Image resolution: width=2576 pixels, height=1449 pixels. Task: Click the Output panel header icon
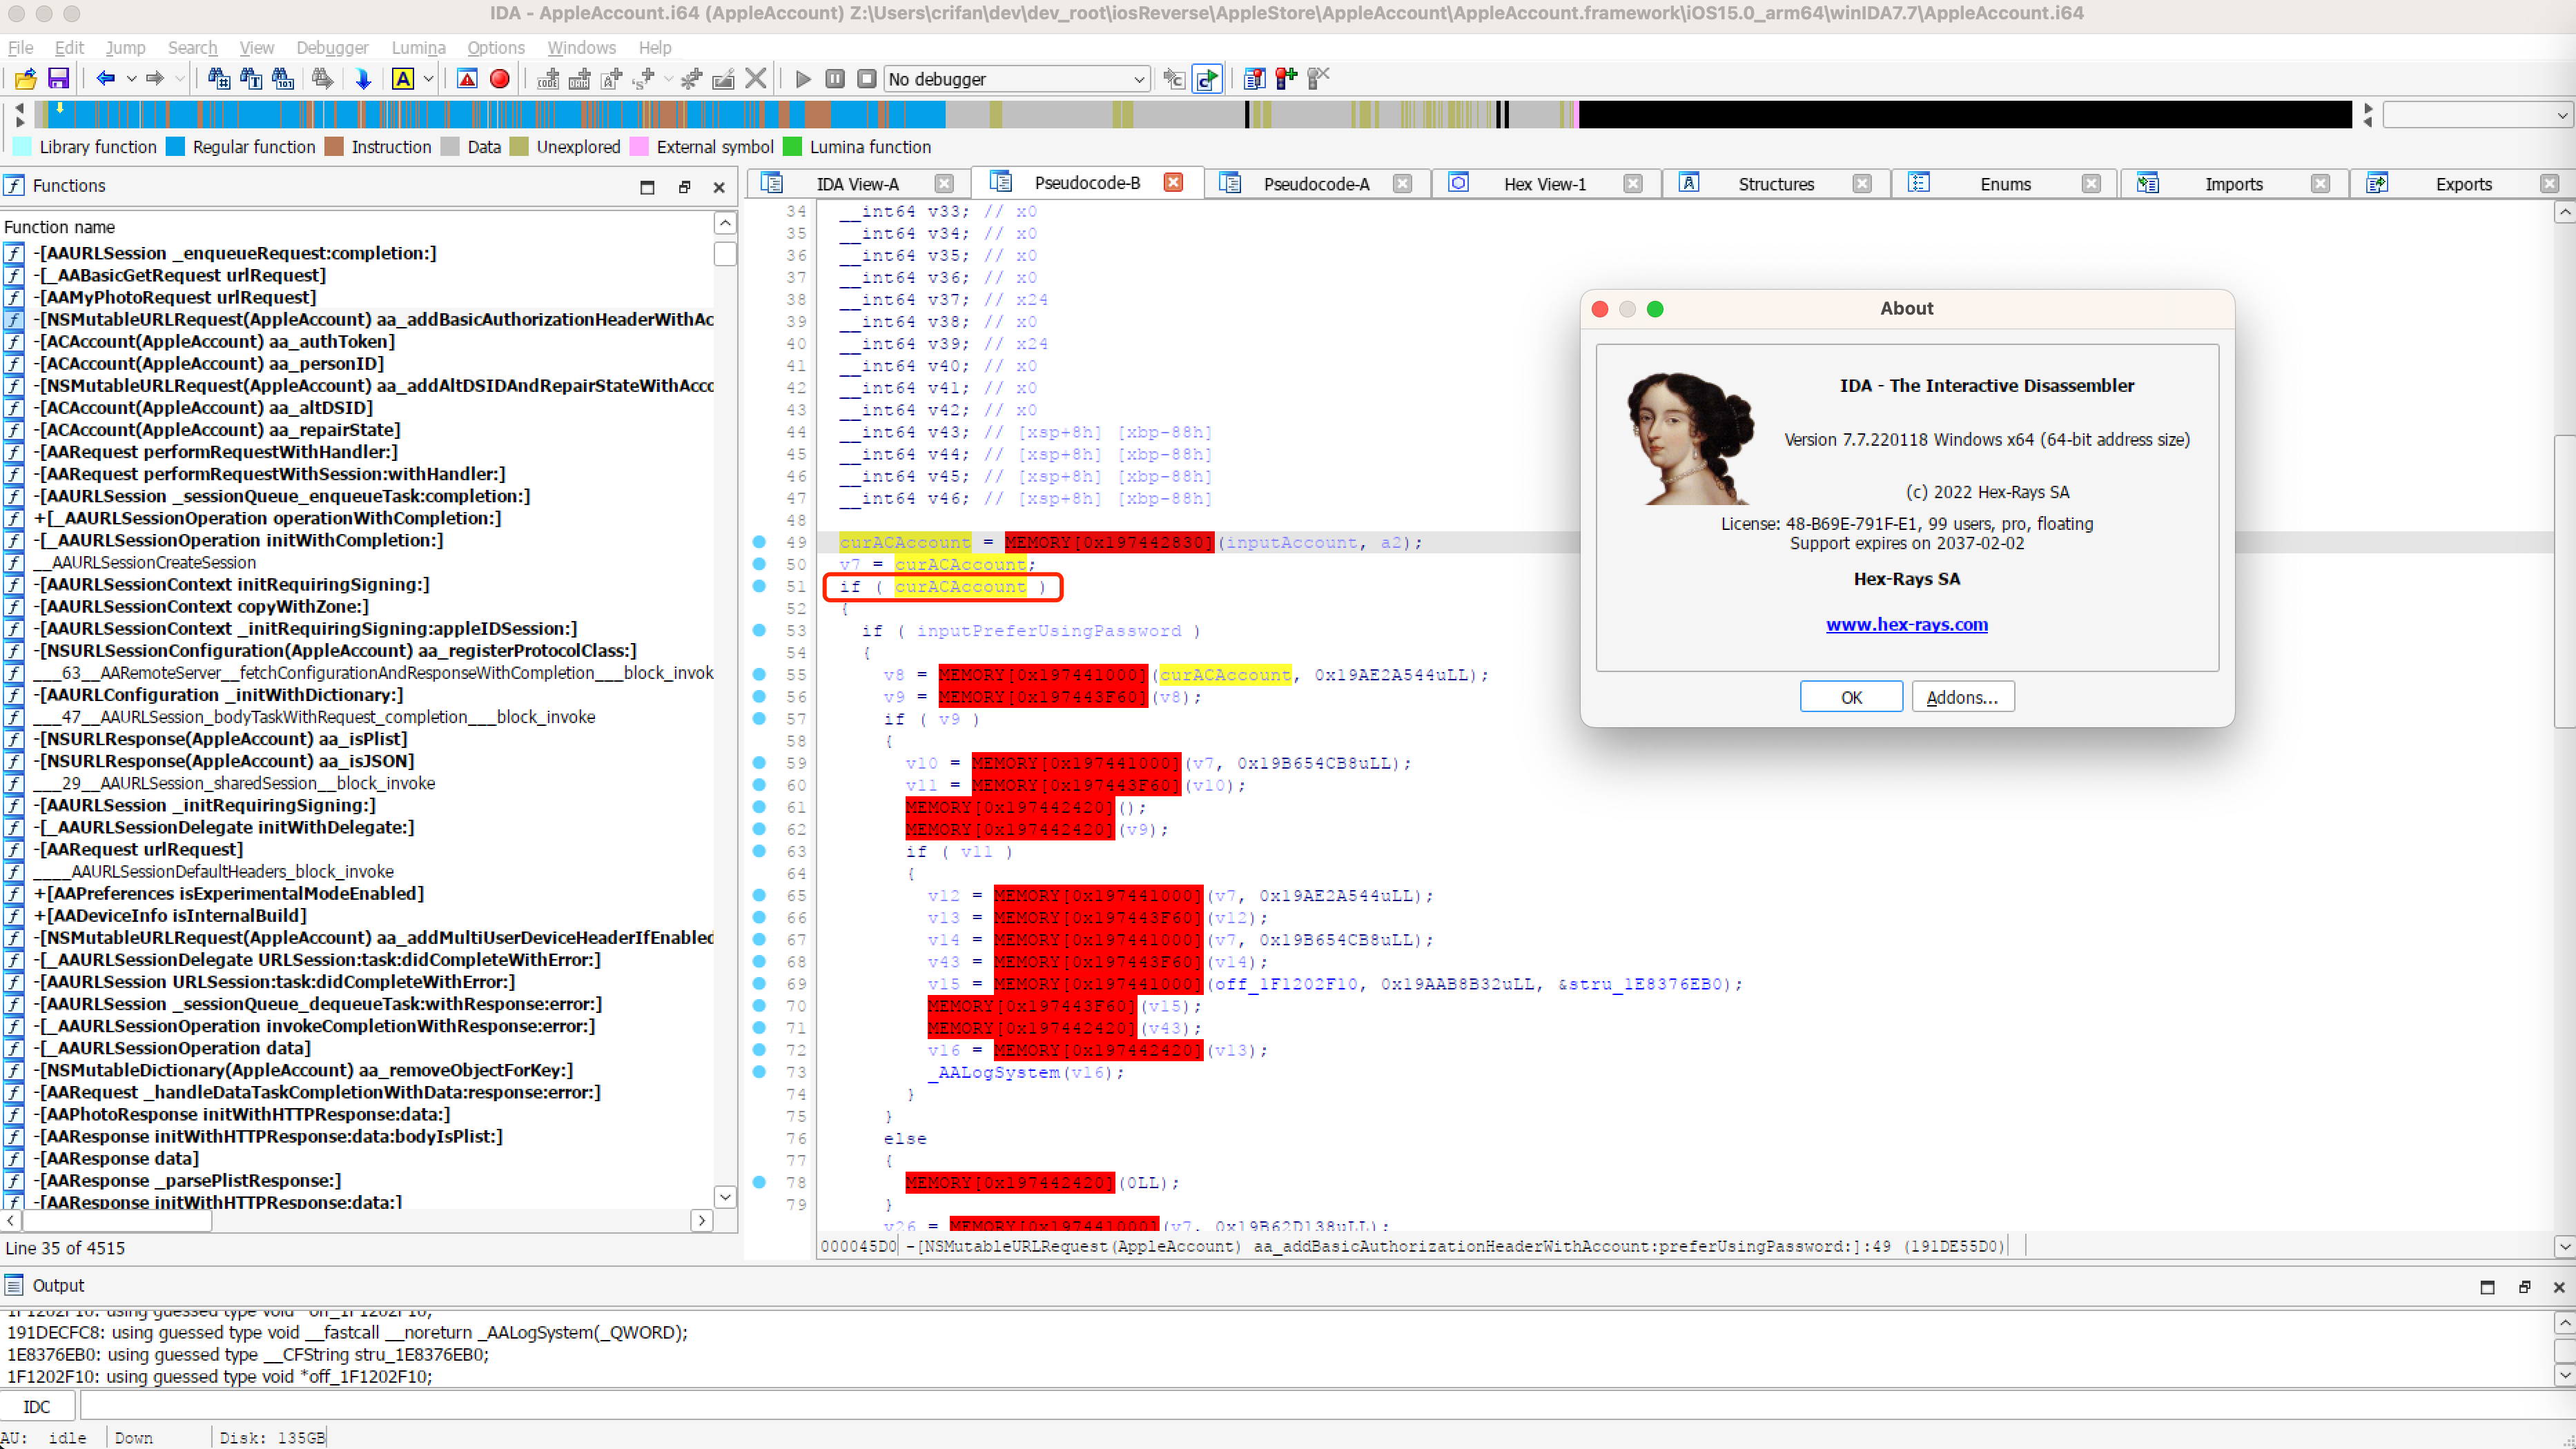click(x=14, y=1286)
